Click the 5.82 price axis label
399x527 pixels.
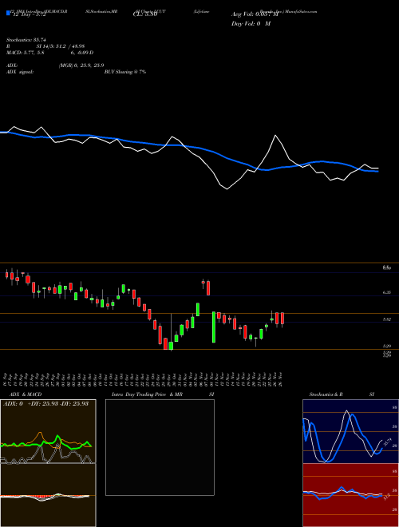(387, 319)
